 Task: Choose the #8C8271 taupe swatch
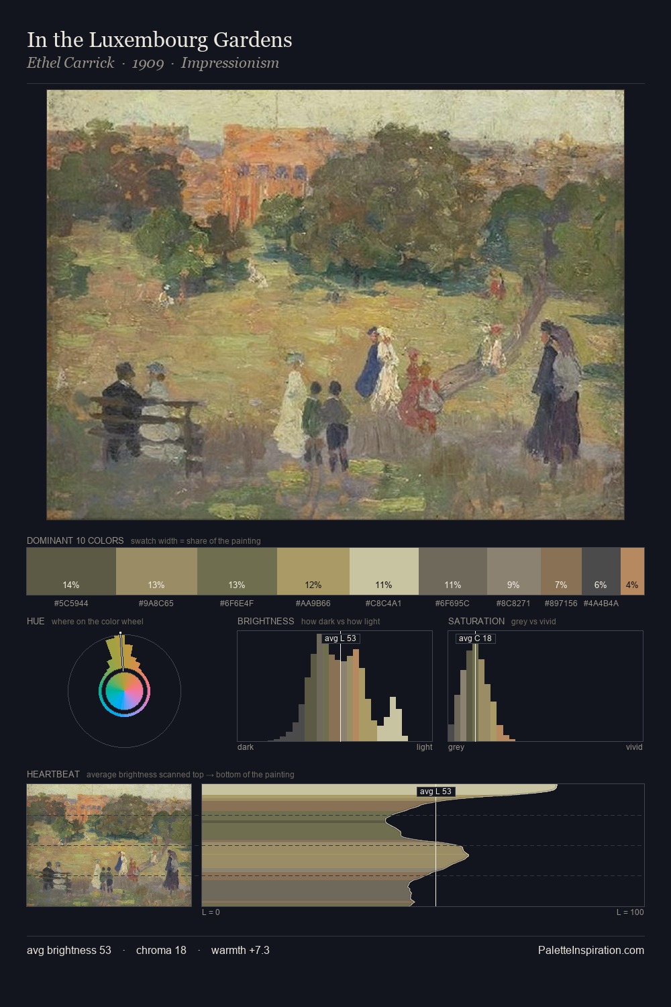514,571
